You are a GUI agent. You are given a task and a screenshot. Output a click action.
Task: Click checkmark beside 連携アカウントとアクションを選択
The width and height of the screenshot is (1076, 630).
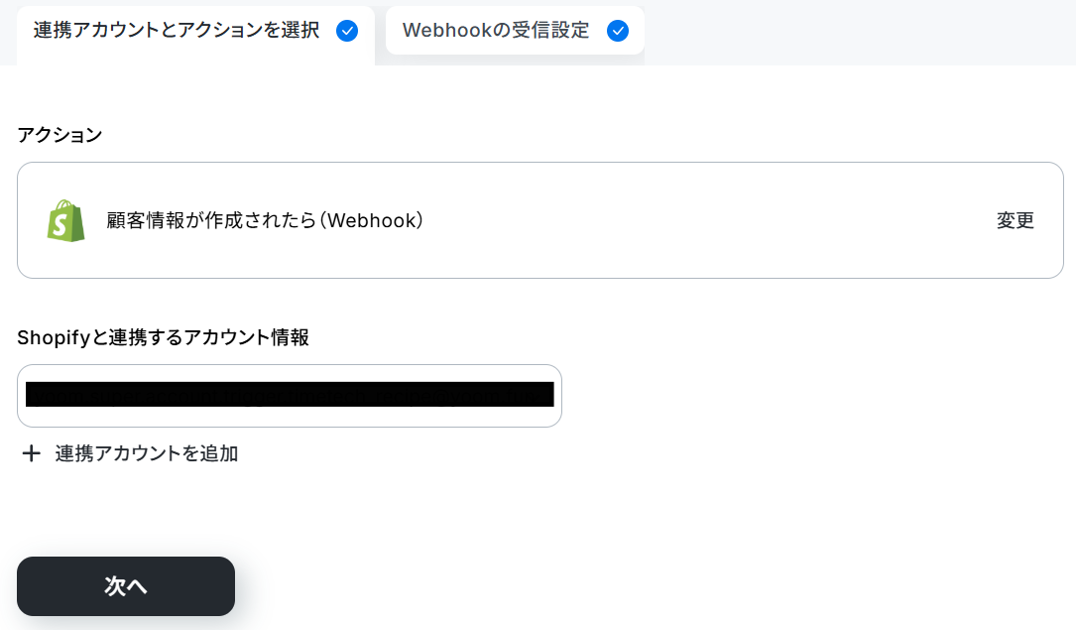(347, 31)
